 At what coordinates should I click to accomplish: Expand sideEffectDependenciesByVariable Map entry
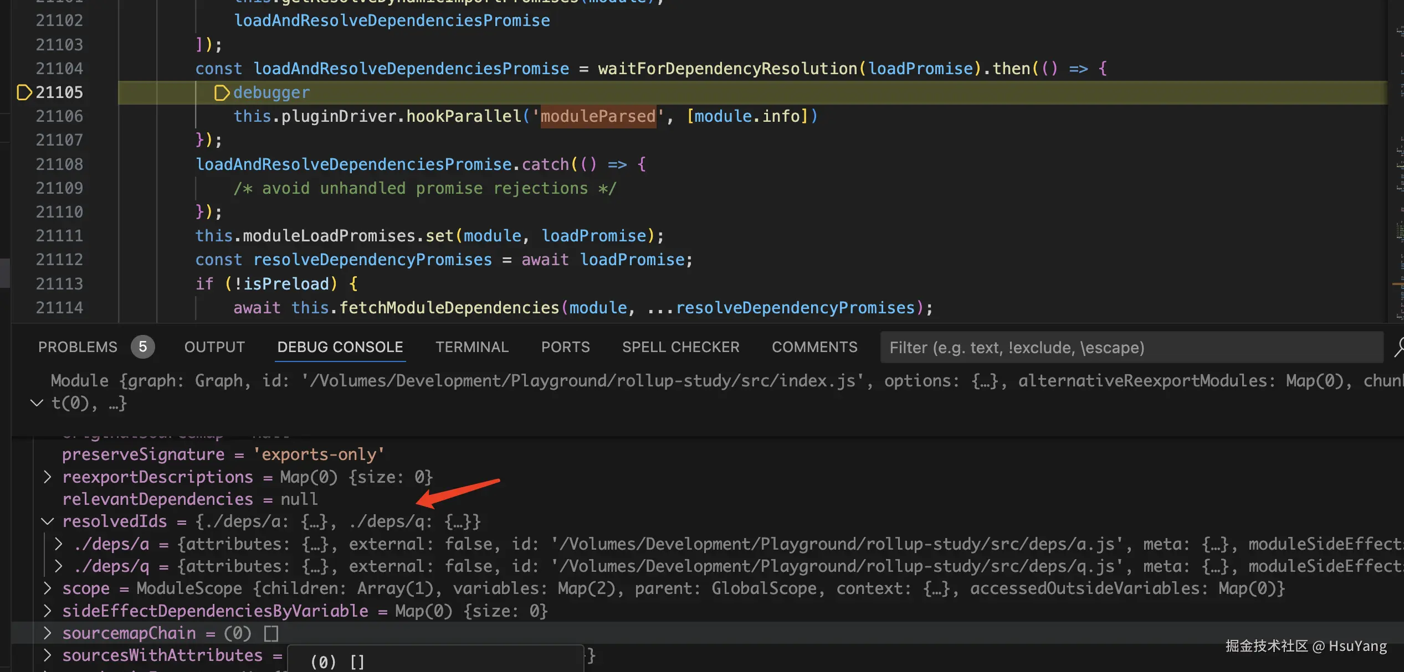[48, 611]
